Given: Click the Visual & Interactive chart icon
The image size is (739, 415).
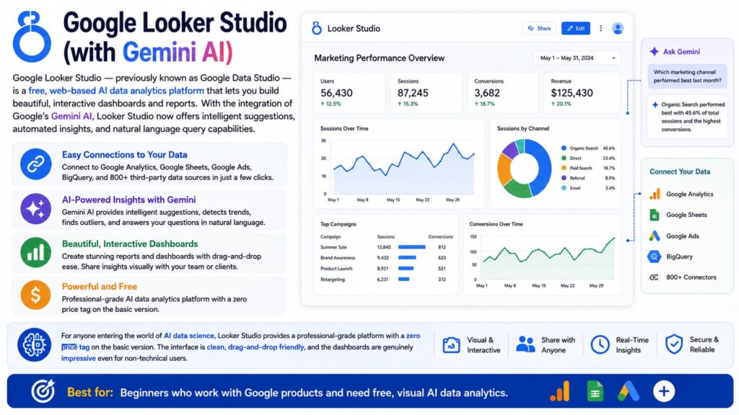Looking at the screenshot, I should (451, 345).
